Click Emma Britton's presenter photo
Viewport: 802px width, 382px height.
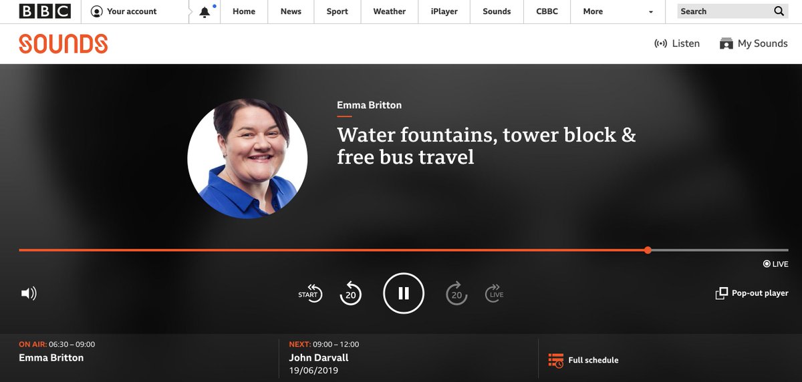(x=247, y=158)
